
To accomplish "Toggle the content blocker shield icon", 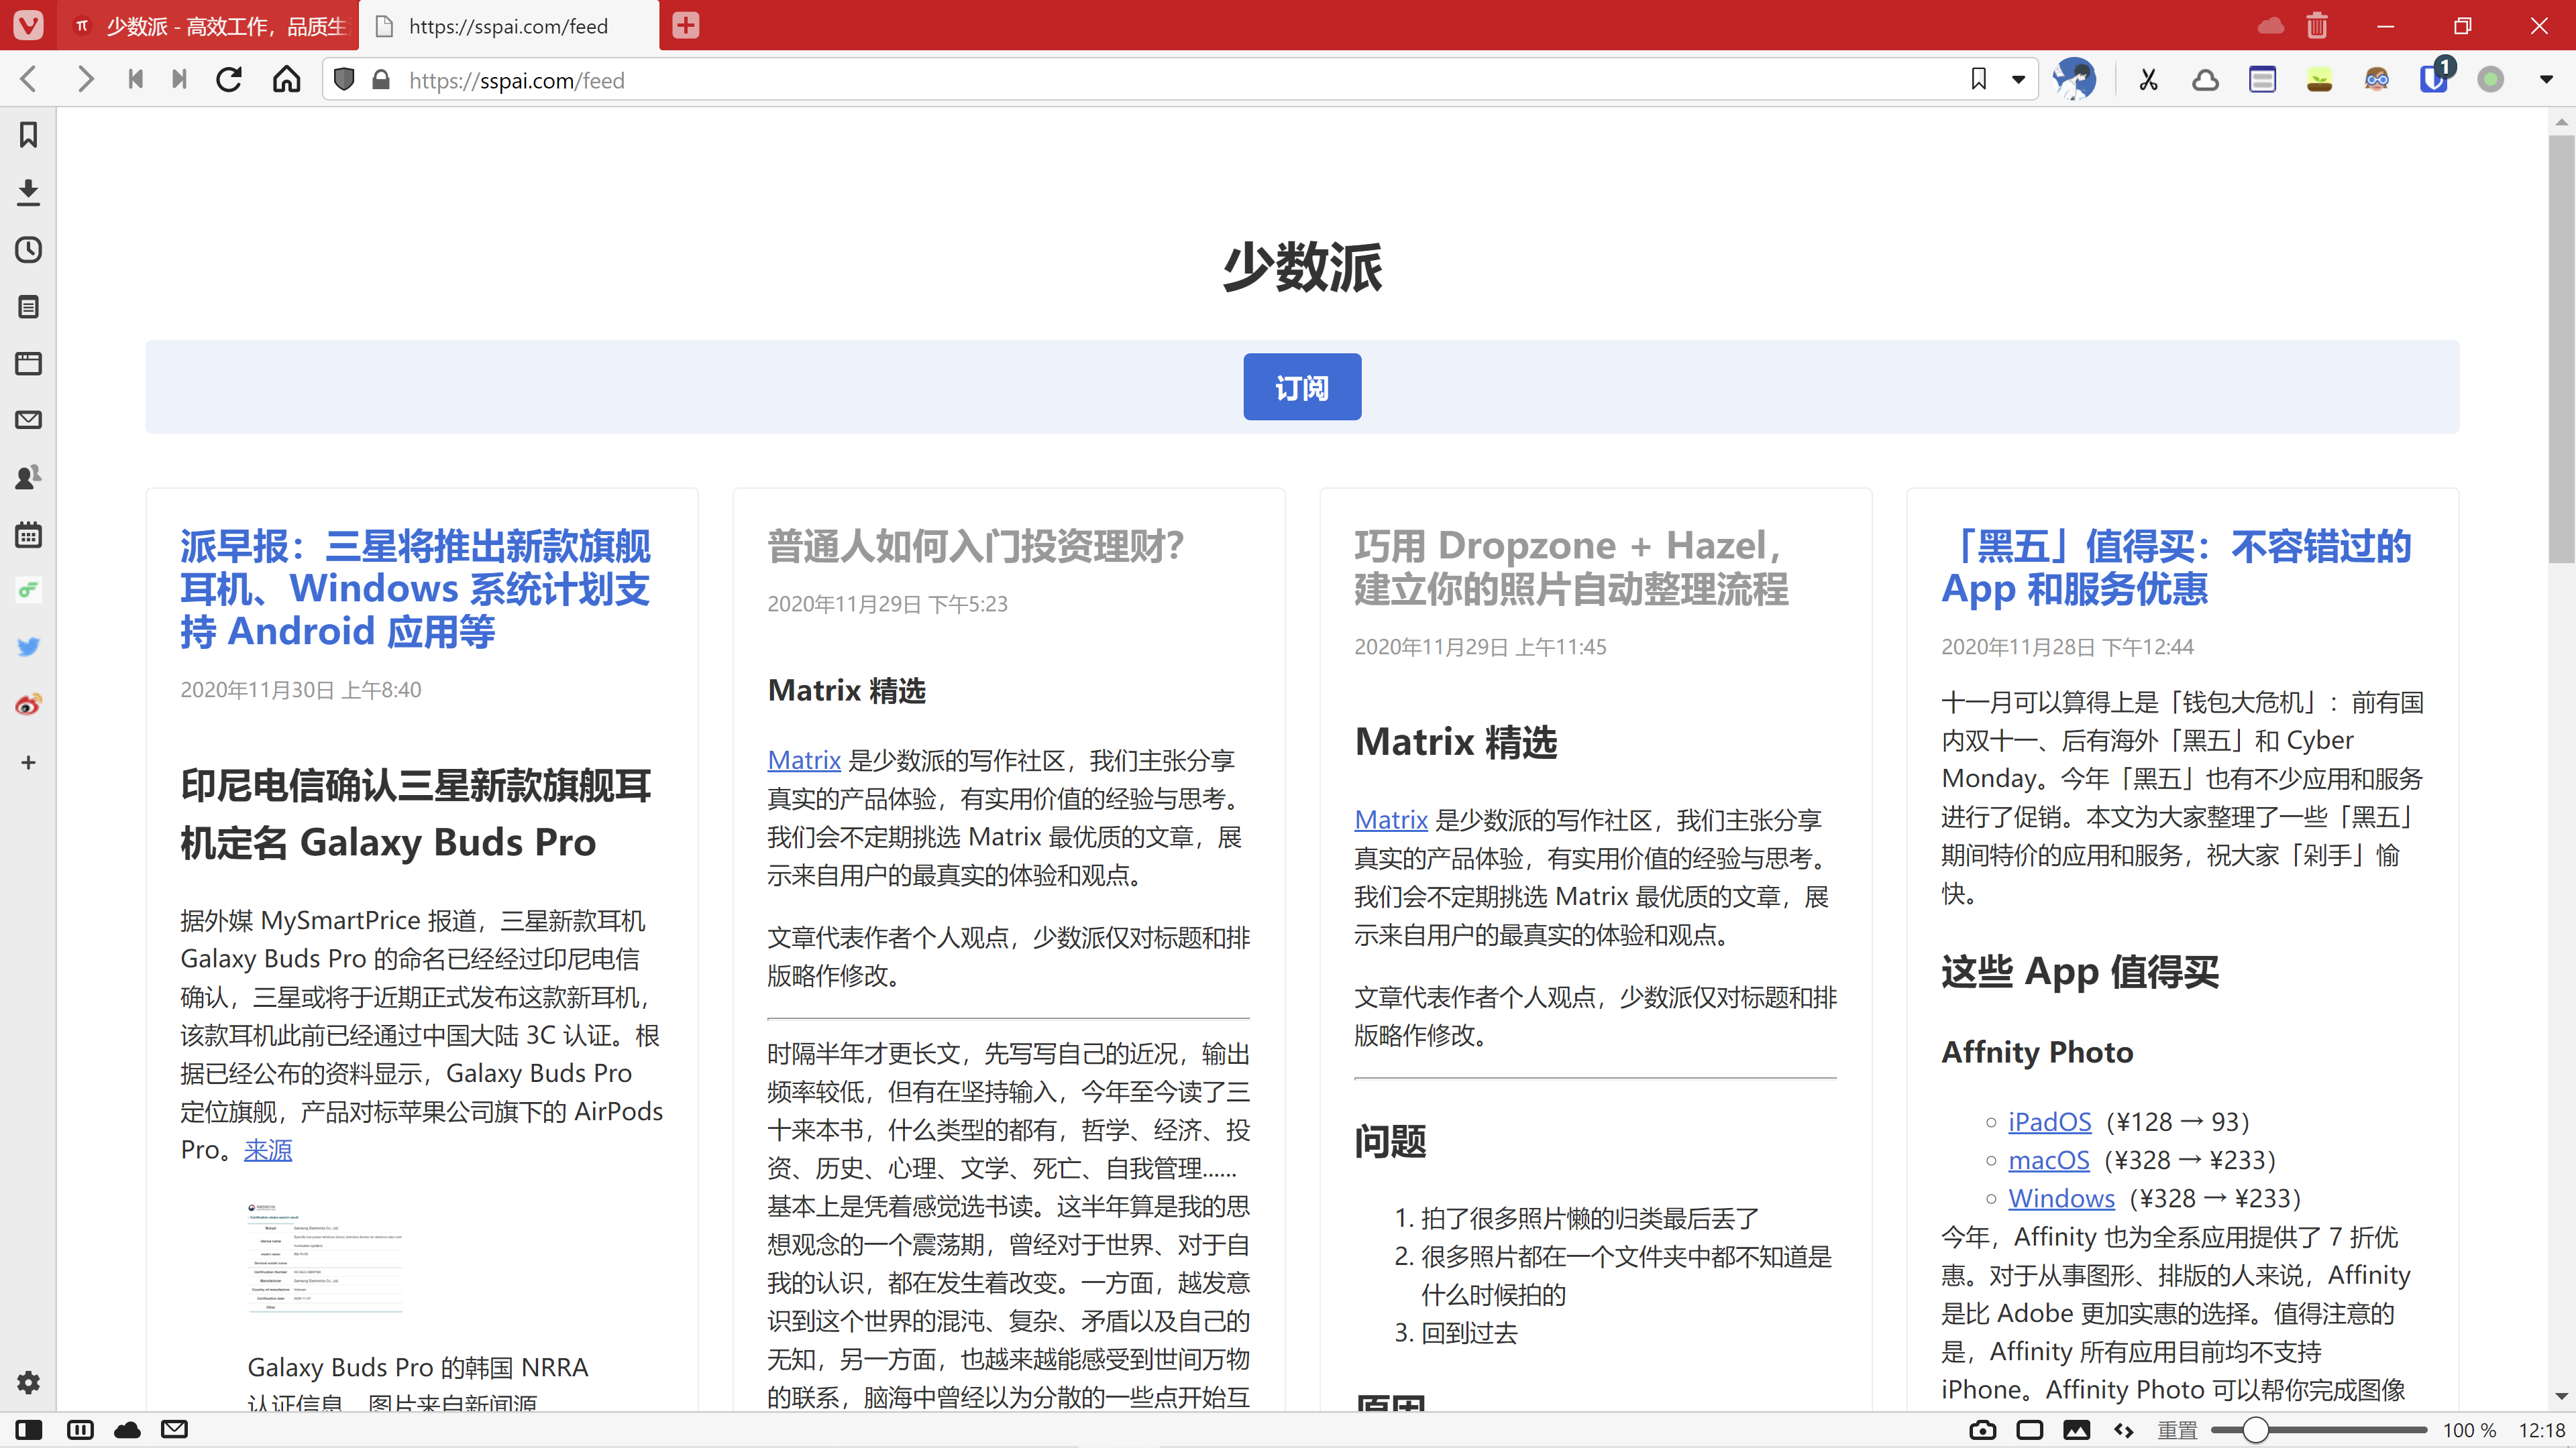I will click(344, 80).
